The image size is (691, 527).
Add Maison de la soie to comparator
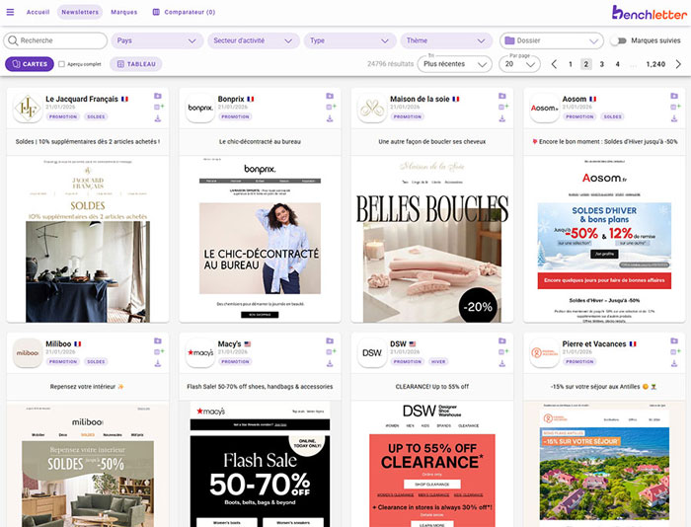coord(502,107)
